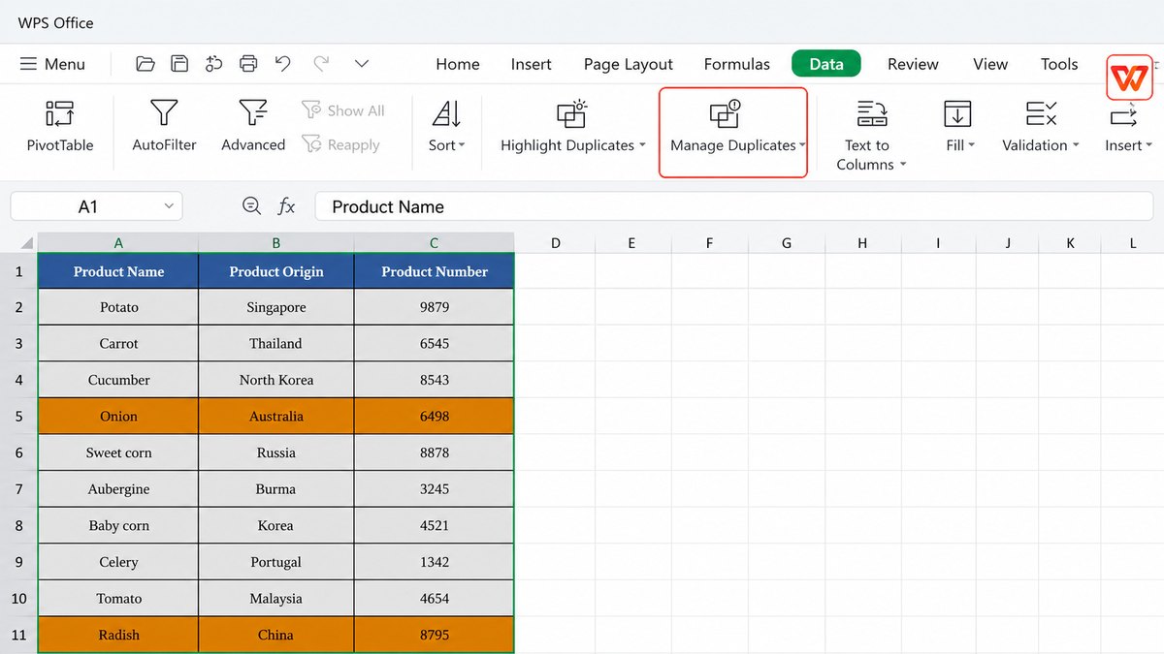The image size is (1164, 654).
Task: Select row 5 by its row header
Action: coord(18,417)
